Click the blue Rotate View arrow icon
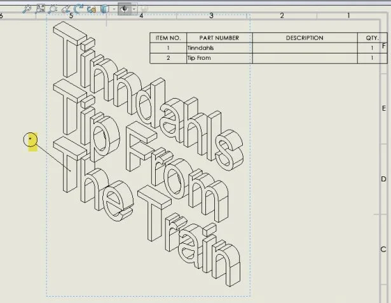 coord(79,9)
